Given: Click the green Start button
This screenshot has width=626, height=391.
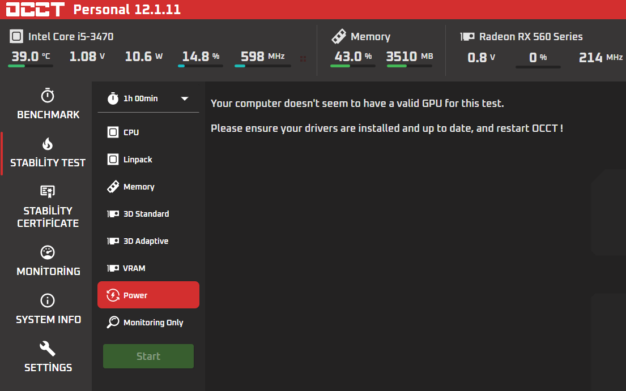Looking at the screenshot, I should [x=148, y=356].
